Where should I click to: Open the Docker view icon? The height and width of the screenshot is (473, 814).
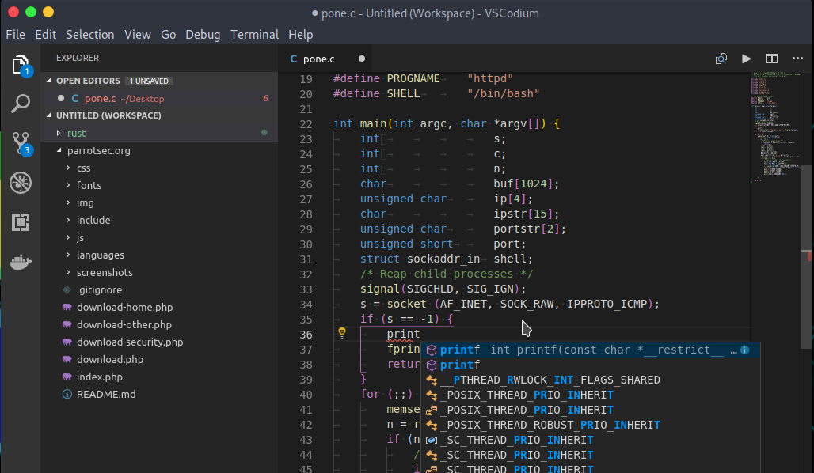(21, 262)
